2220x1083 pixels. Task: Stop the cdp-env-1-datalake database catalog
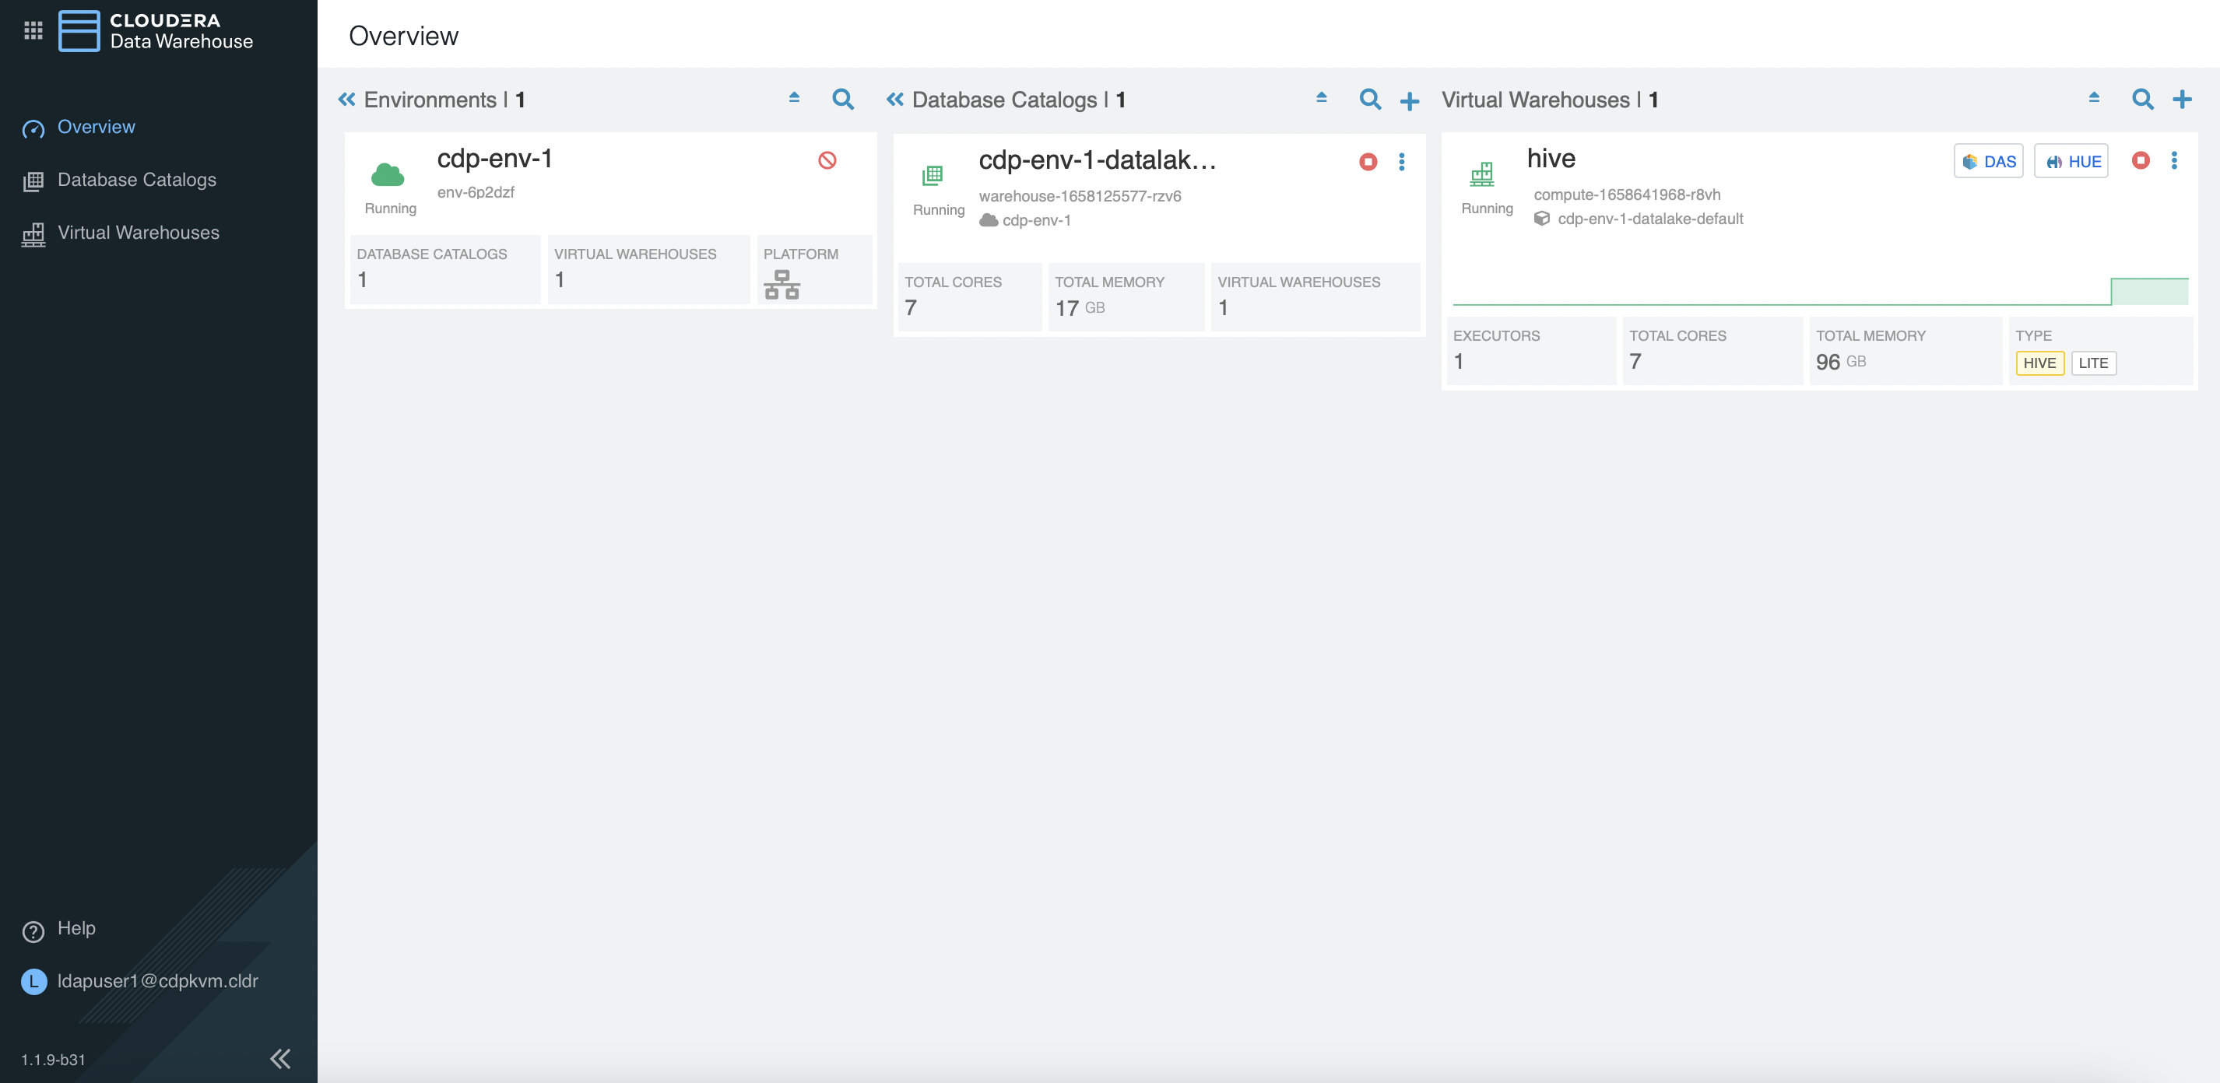point(1368,162)
